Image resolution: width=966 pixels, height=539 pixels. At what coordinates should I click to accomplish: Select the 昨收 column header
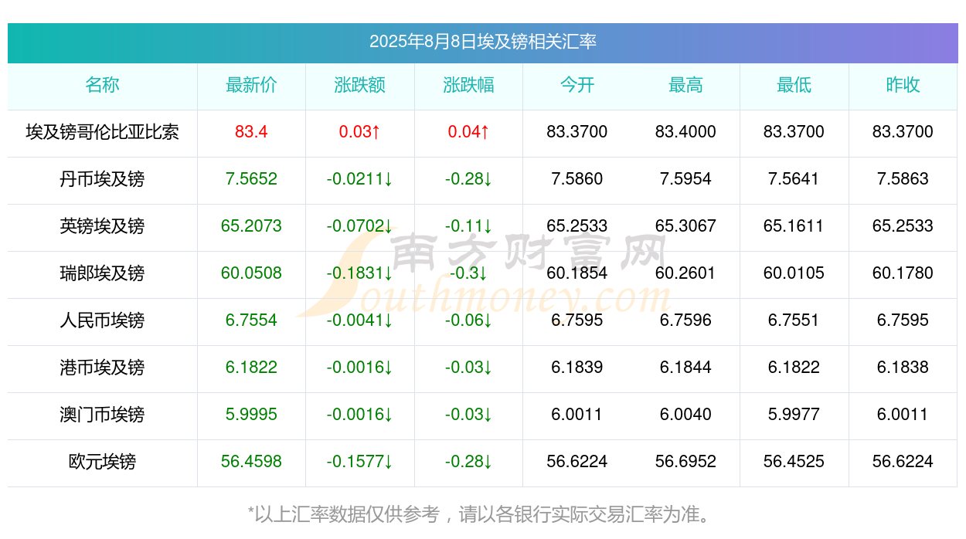tap(903, 85)
